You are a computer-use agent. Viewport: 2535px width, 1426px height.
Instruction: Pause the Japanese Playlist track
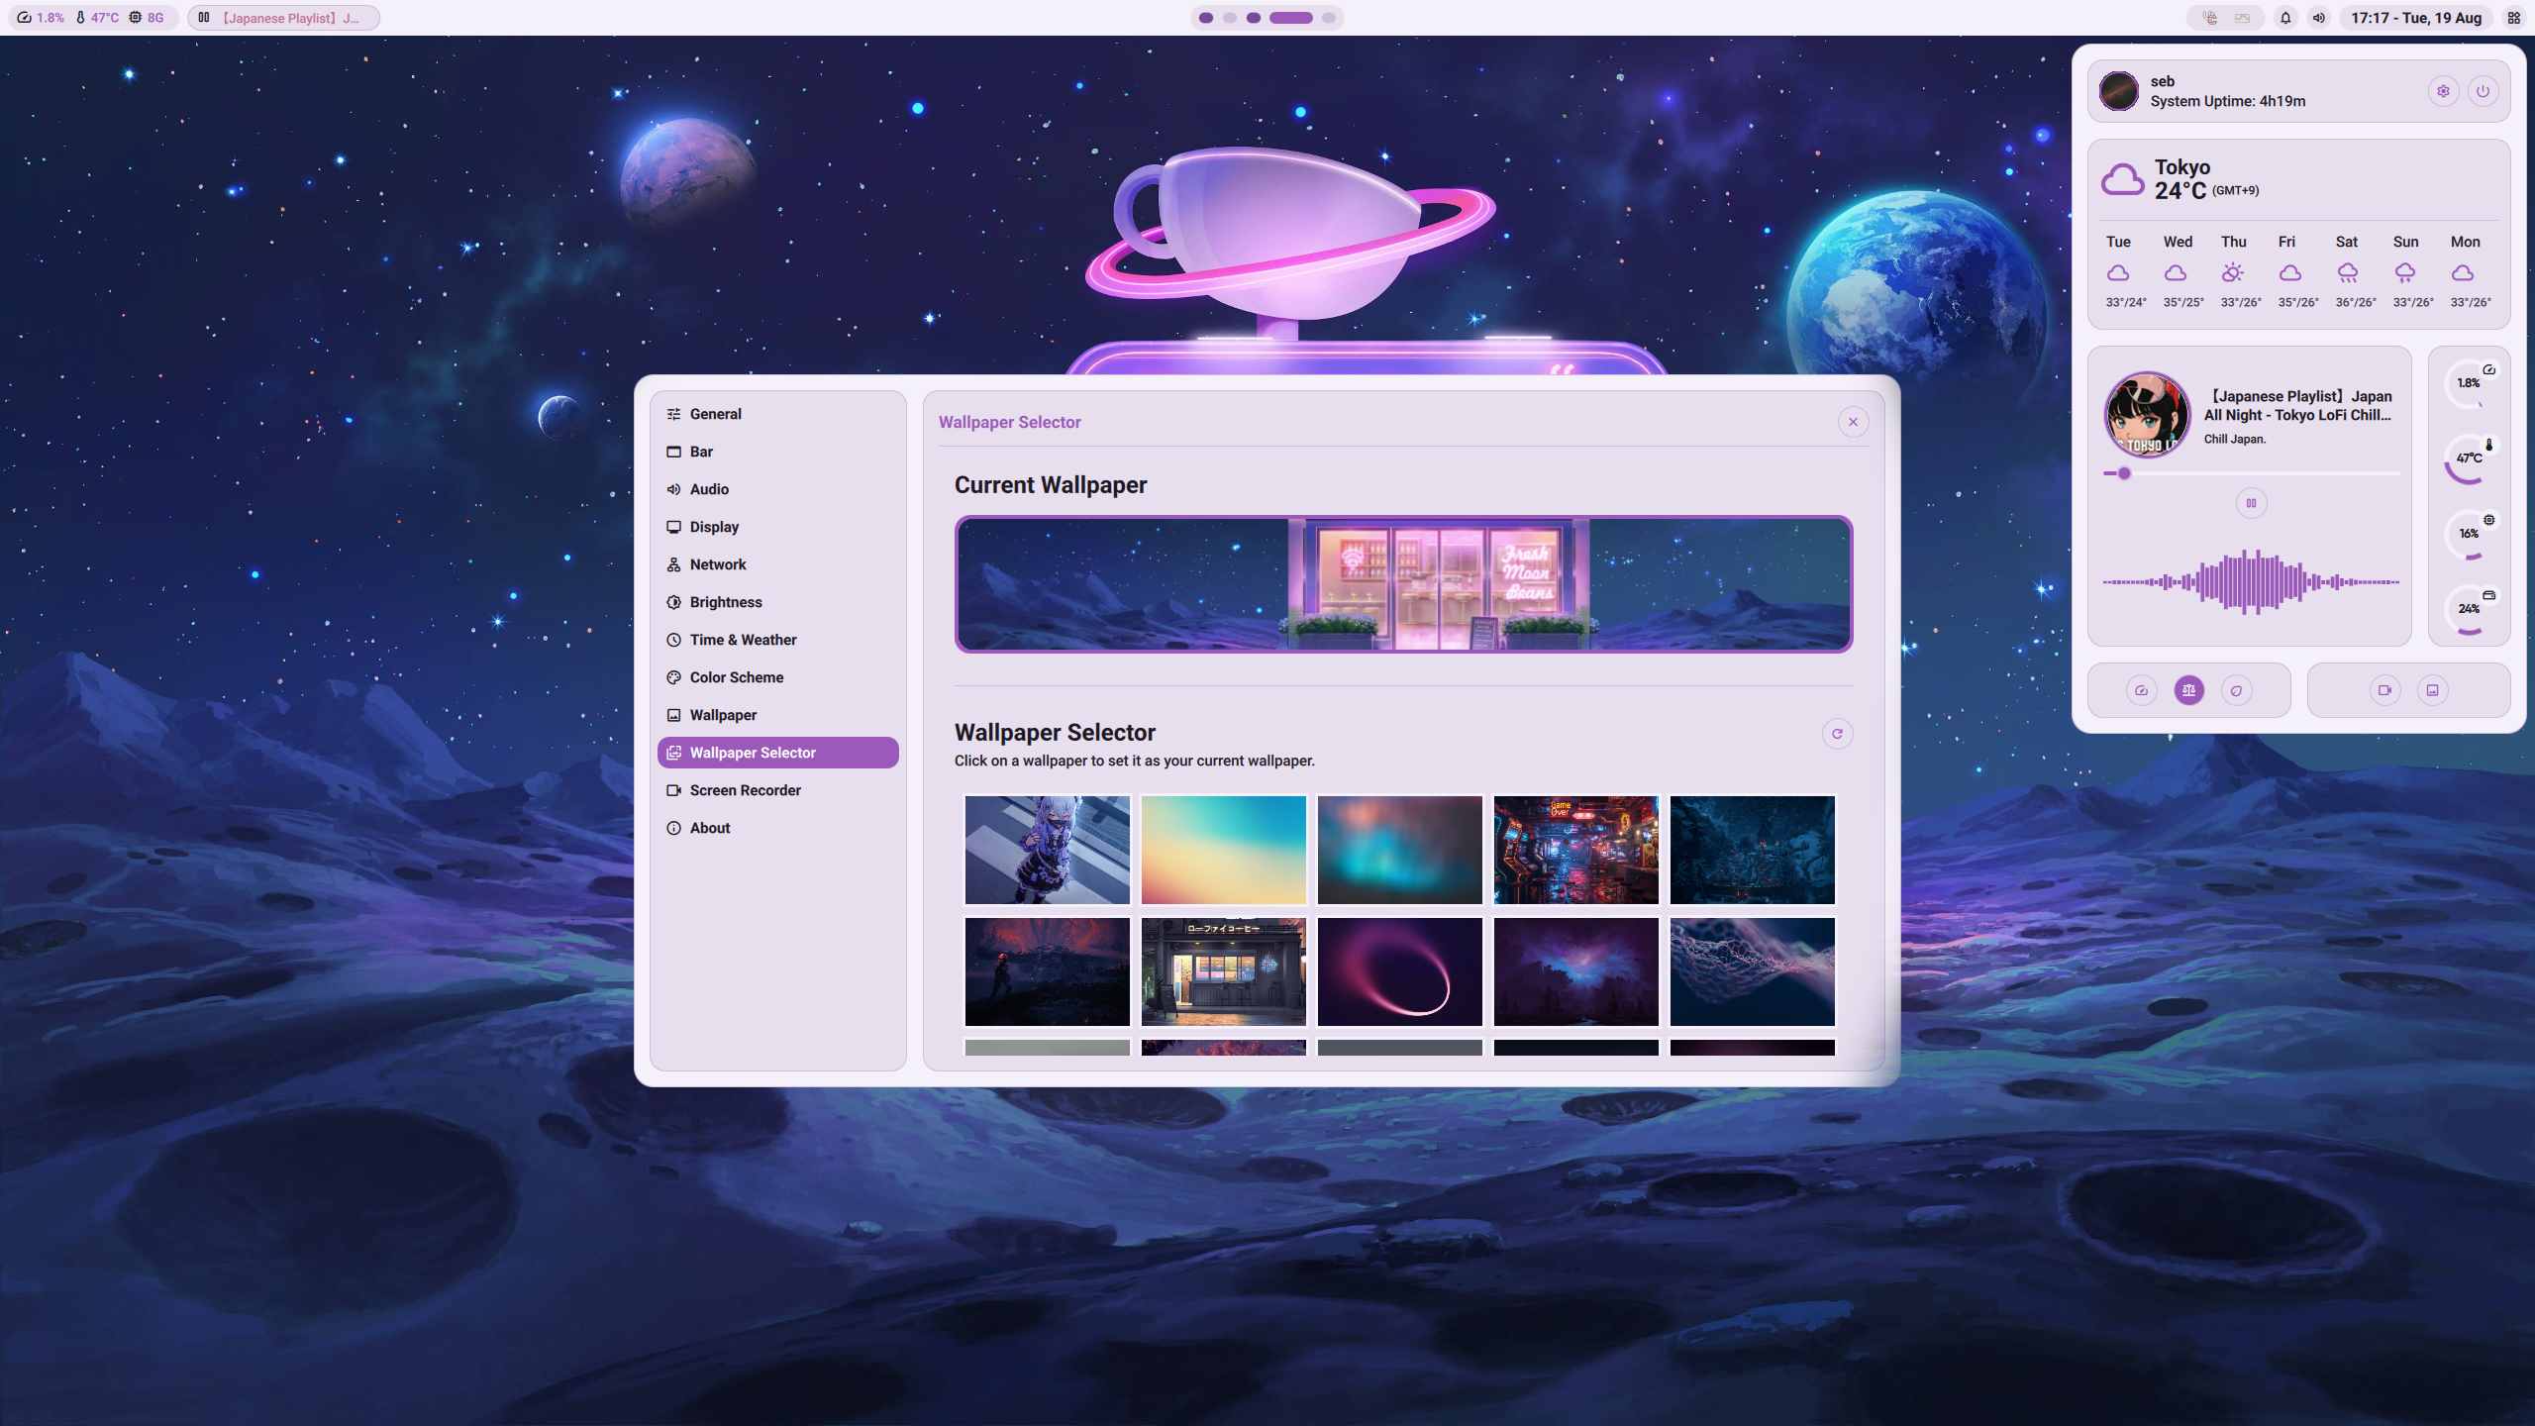(x=2251, y=503)
